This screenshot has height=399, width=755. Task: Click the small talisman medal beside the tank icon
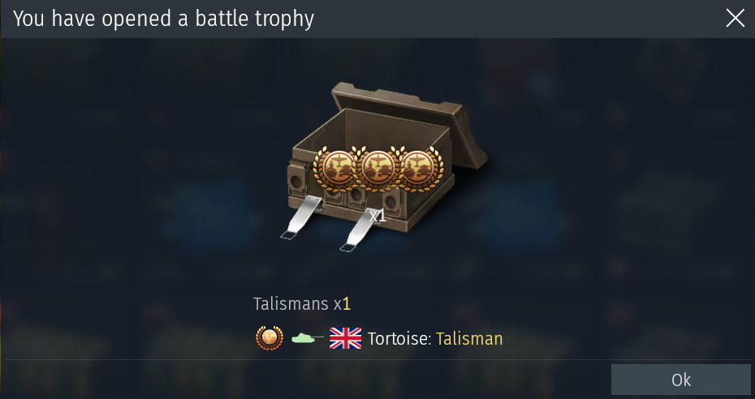pyautogui.click(x=270, y=338)
